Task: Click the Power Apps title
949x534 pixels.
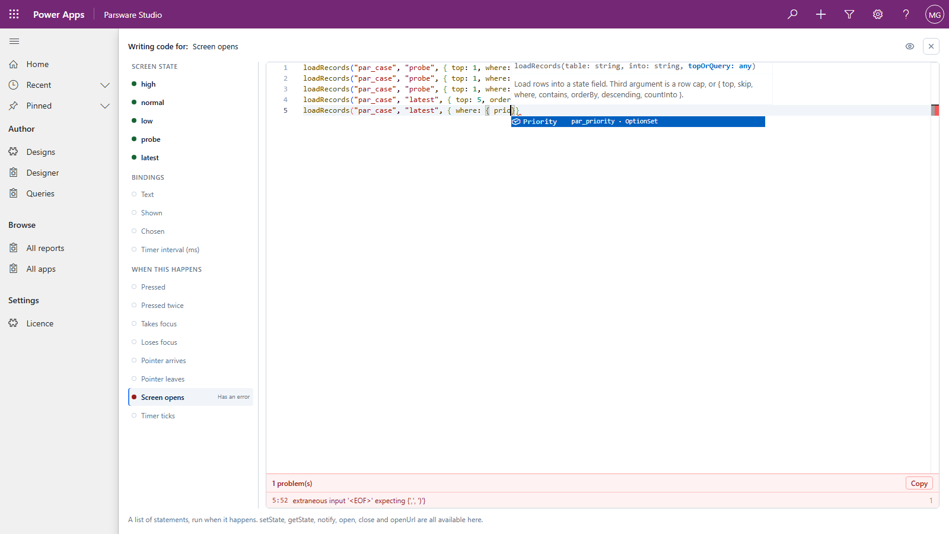Action: 59,14
